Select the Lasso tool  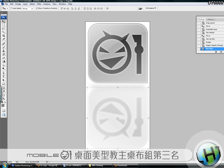pyautogui.click(x=3, y=29)
